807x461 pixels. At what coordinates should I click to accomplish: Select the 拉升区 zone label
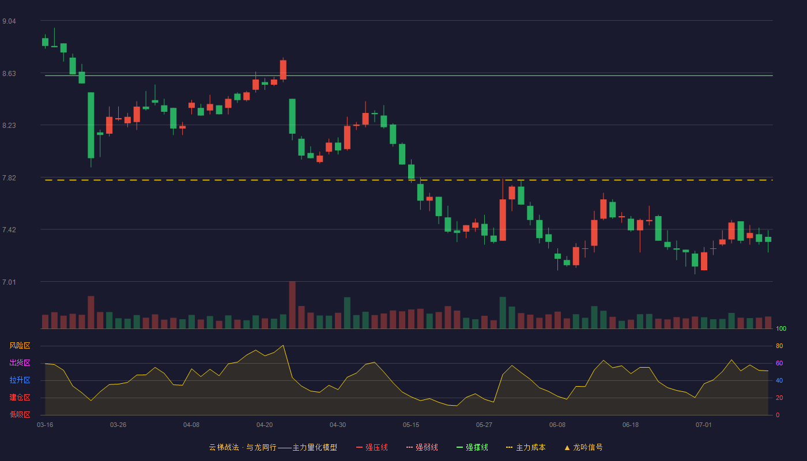tap(20, 380)
